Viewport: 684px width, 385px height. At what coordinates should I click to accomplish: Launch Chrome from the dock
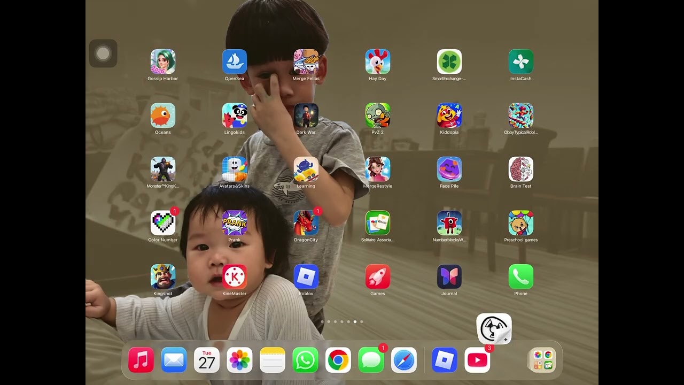[338, 360]
